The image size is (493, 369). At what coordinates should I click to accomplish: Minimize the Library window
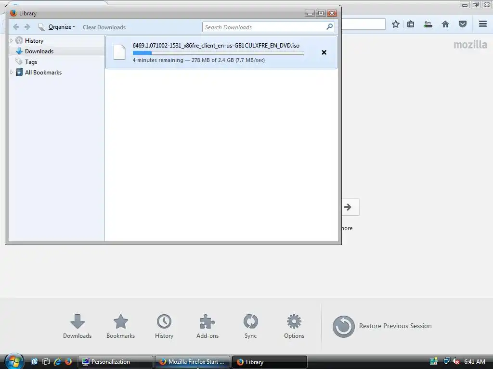click(x=310, y=13)
